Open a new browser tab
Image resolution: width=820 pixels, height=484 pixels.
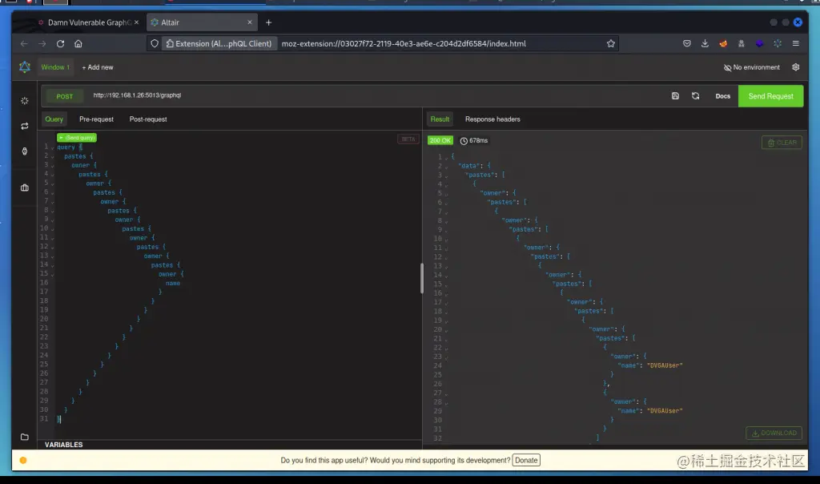pos(268,22)
